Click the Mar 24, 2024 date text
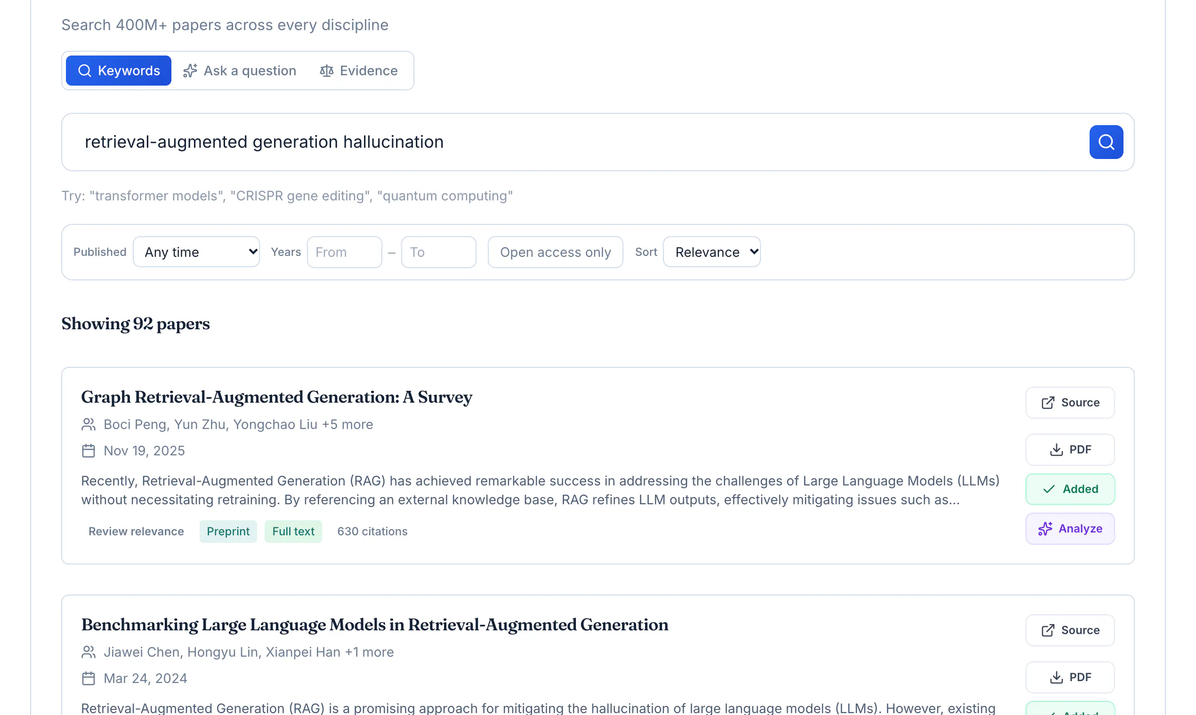Image resolution: width=1196 pixels, height=715 pixels. pos(145,678)
